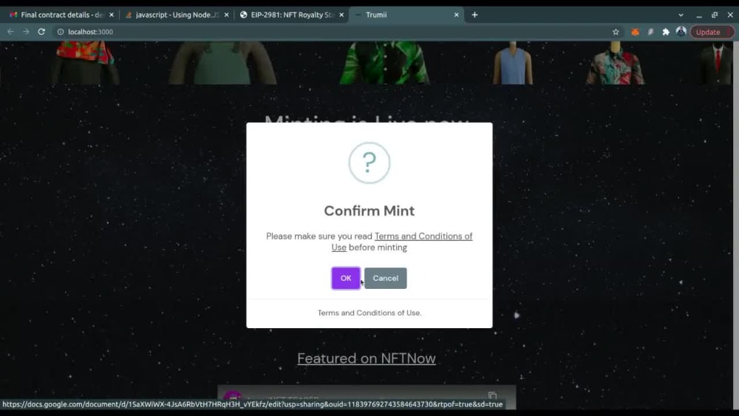
Task: Focus the localhost:3000 address bar
Action: click(330, 32)
